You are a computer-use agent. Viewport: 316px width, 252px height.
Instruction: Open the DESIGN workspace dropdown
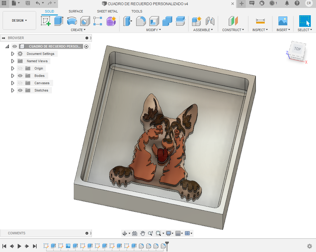(19, 20)
